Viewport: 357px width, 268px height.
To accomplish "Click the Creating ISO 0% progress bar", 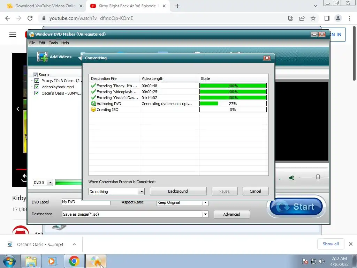I will [x=233, y=110].
